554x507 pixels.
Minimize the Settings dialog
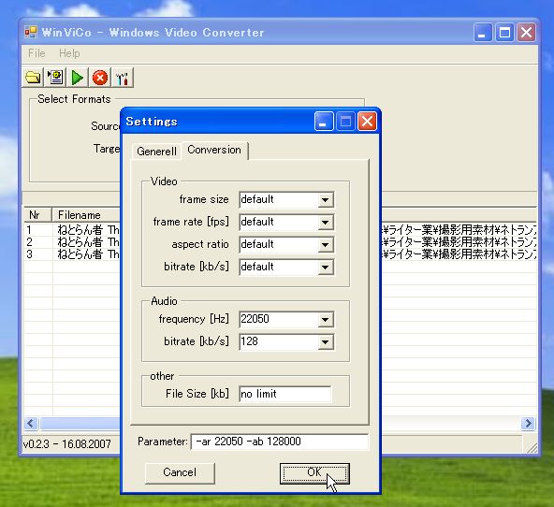tap(324, 122)
